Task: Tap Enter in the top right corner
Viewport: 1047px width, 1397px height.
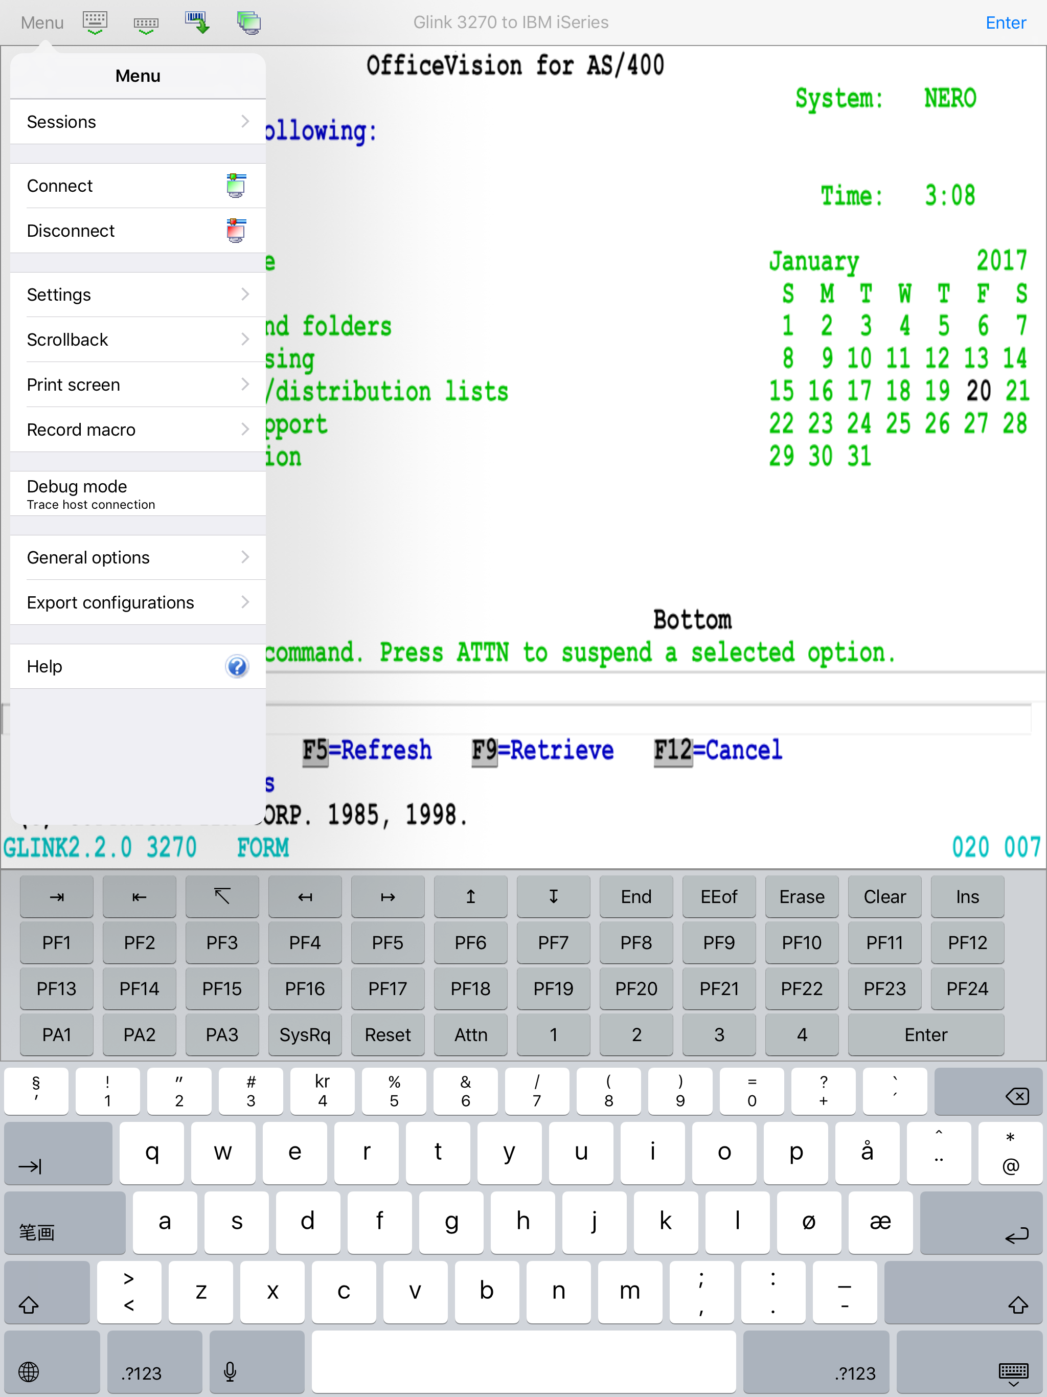Action: click(x=1005, y=22)
